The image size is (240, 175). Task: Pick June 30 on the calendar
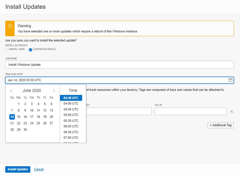[x=25, y=130]
